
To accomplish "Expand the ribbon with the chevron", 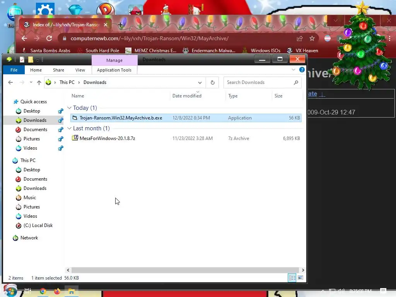I will (x=294, y=70).
